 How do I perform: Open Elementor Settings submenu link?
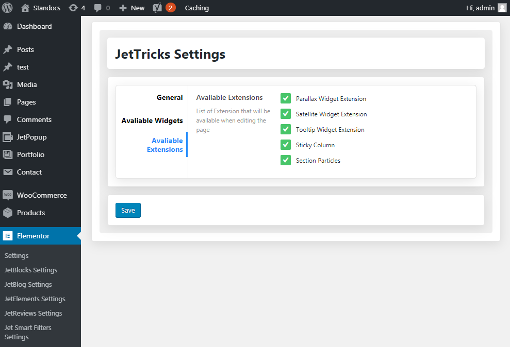(x=17, y=256)
